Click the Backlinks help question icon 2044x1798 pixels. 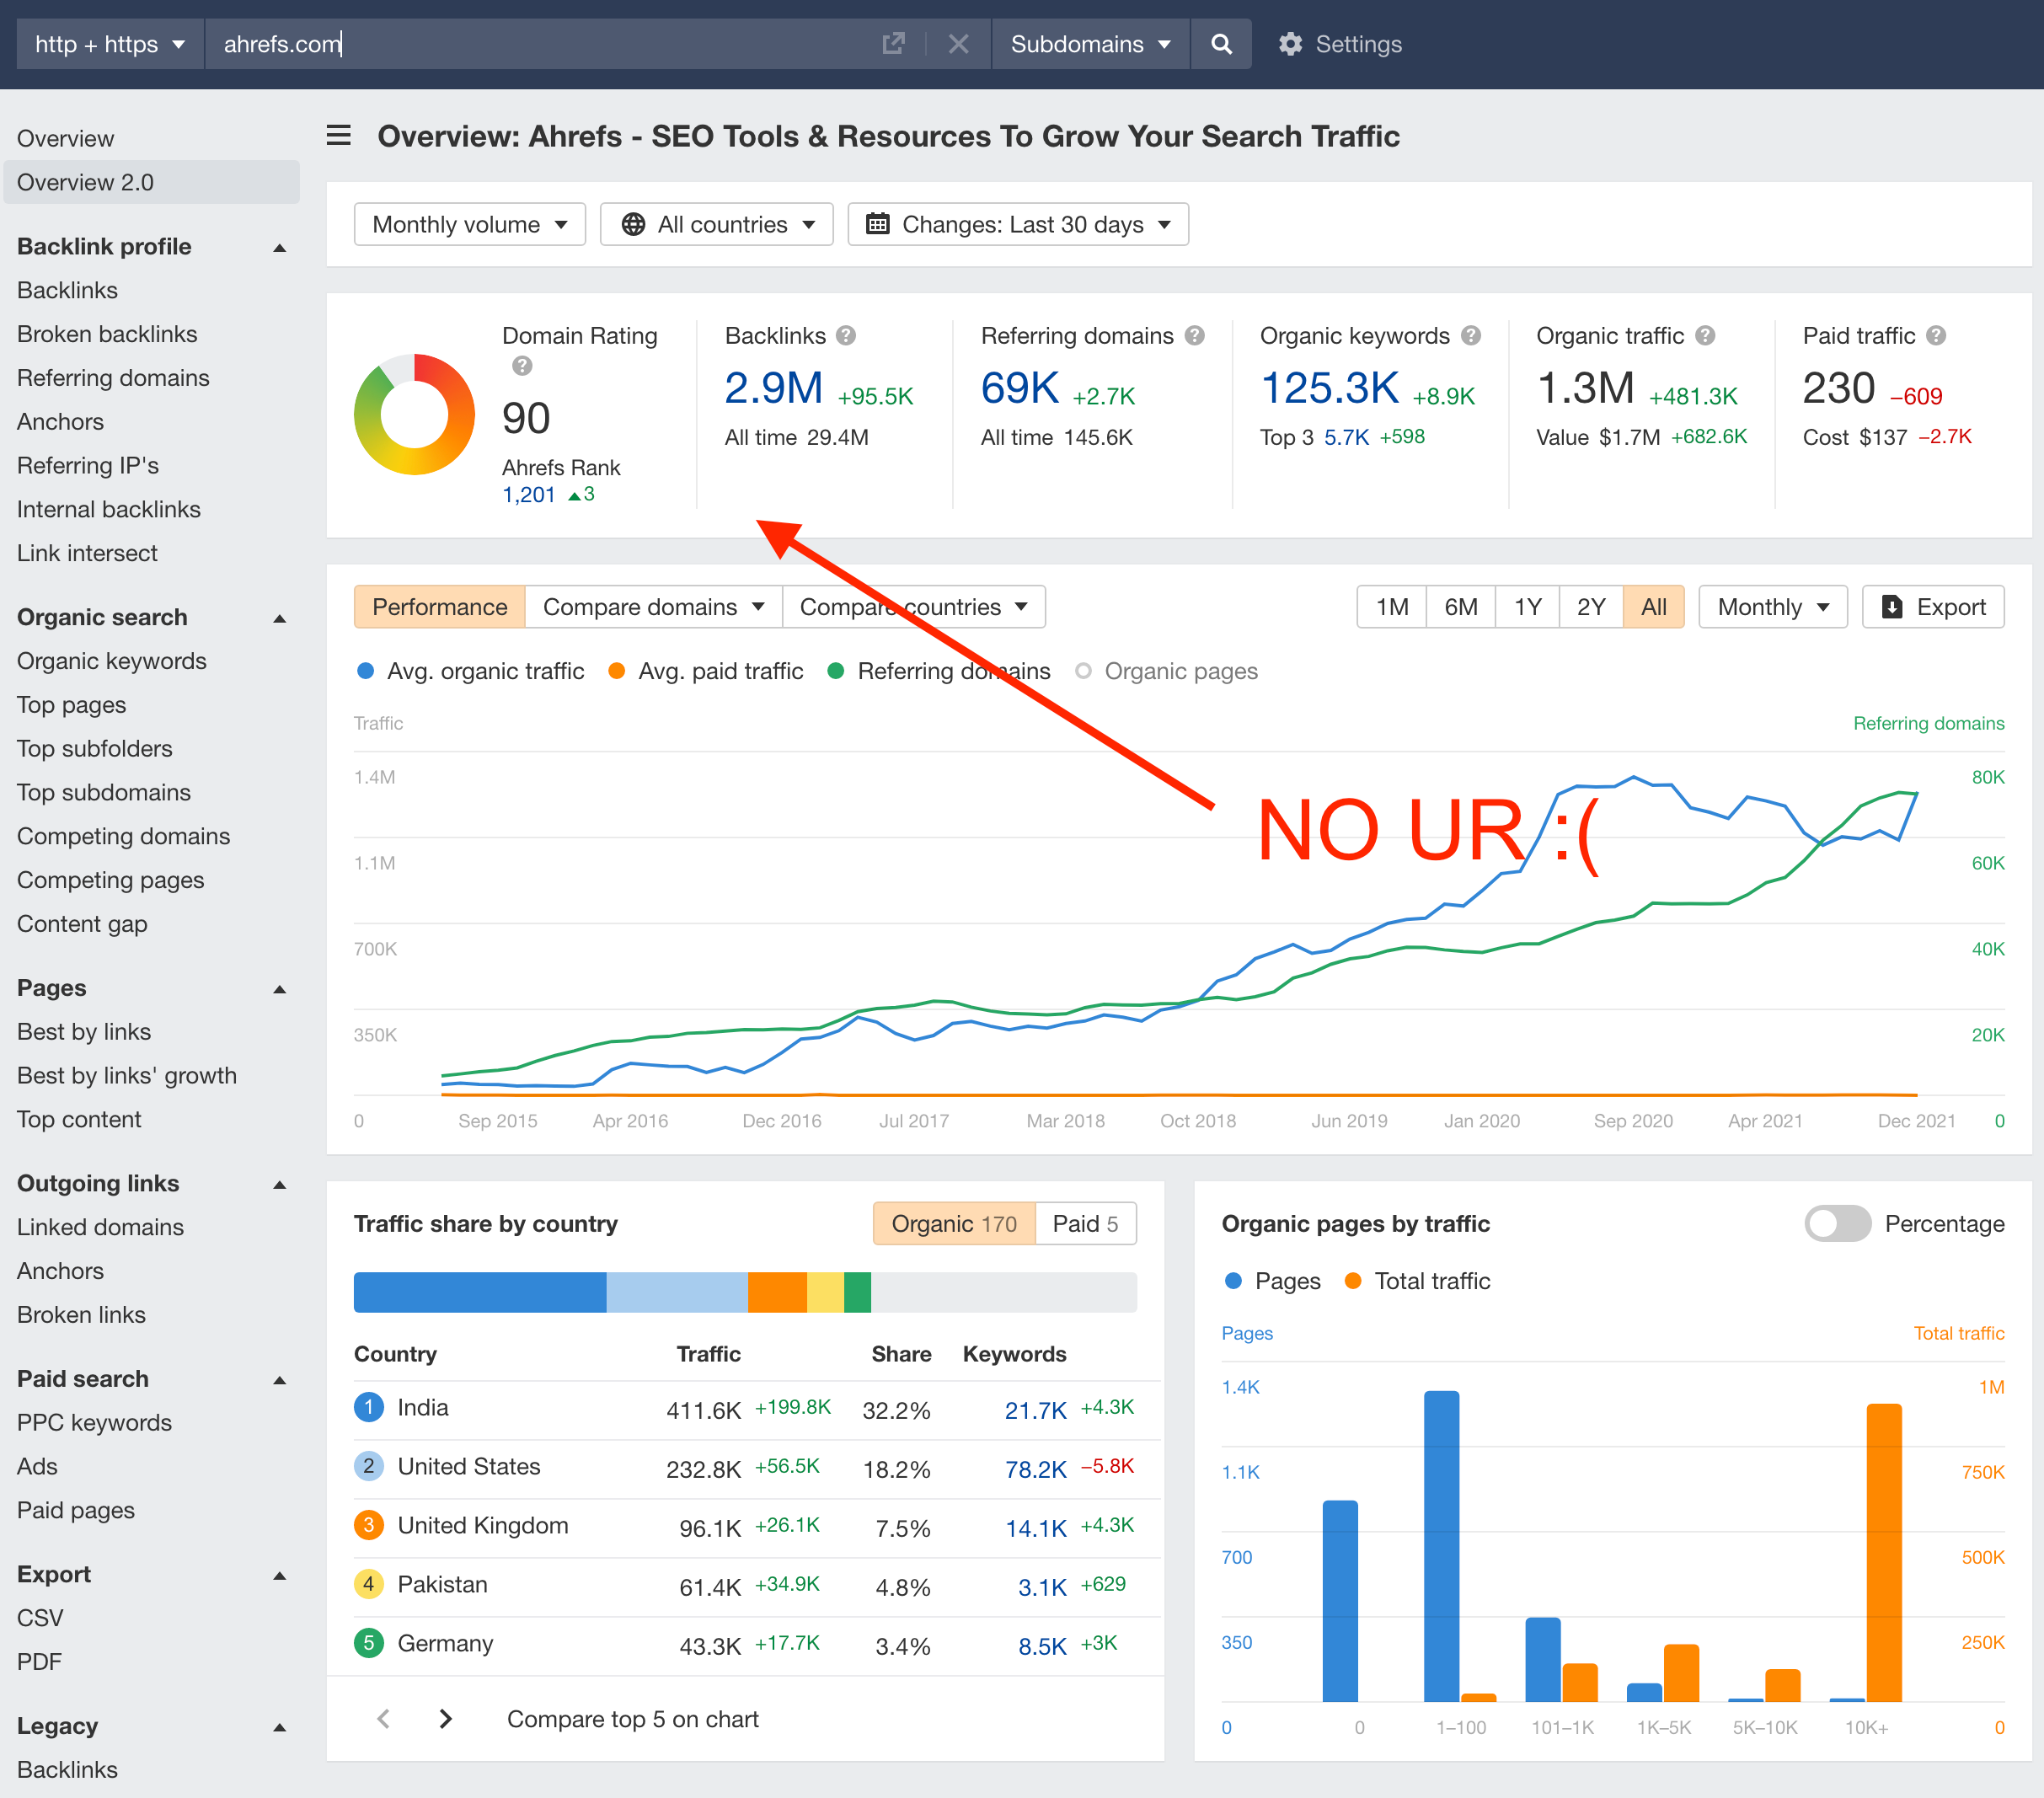click(x=846, y=336)
